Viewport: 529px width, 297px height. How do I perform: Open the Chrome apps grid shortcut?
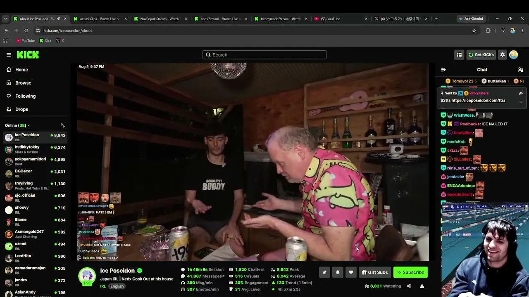click(x=5, y=41)
